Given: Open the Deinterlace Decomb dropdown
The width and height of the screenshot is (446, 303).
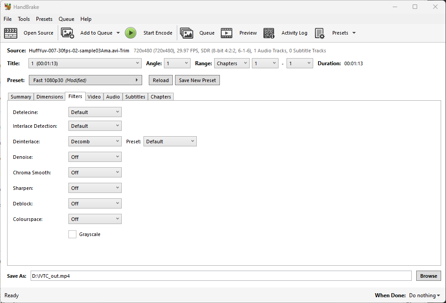Looking at the screenshot, I should coord(95,142).
